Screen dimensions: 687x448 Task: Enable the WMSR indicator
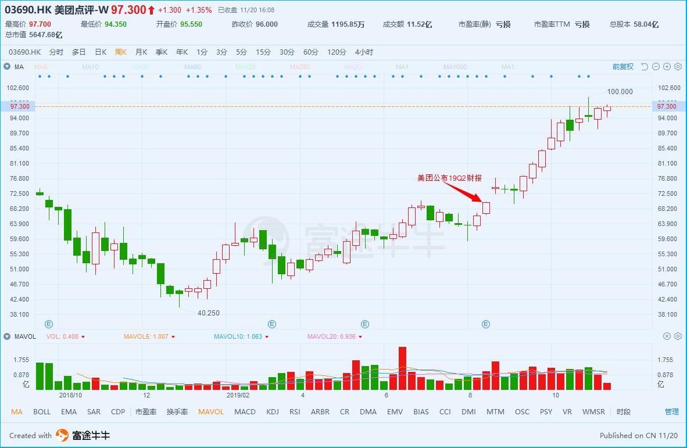pos(593,411)
